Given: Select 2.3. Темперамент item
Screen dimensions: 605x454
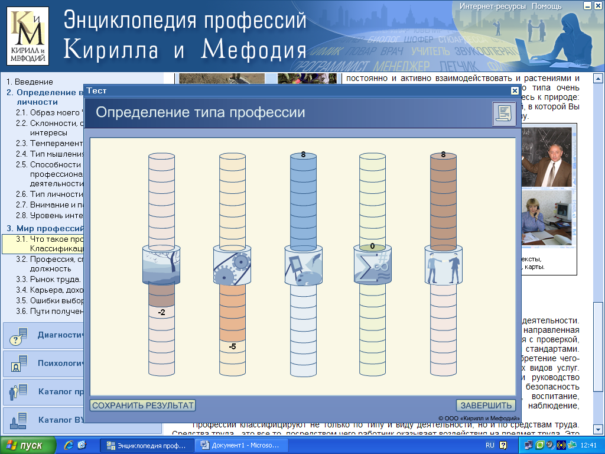Looking at the screenshot, I should tap(50, 143).
